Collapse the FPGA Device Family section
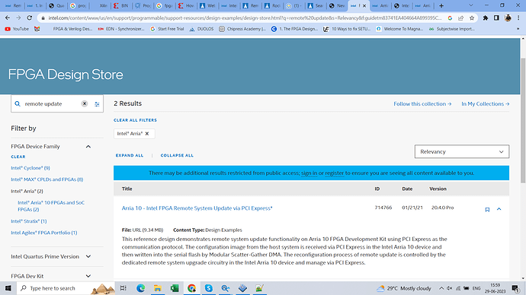Image resolution: width=526 pixels, height=295 pixels. (88, 147)
